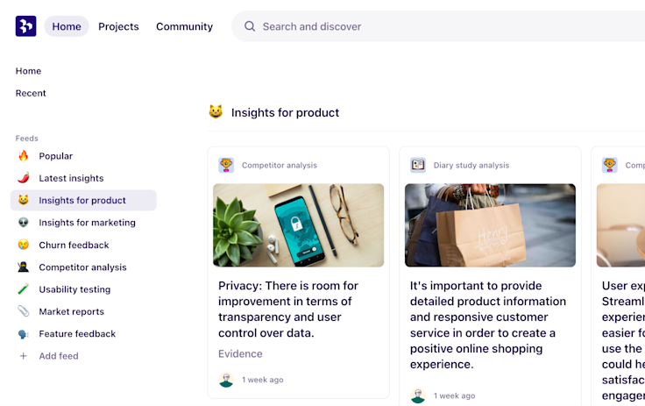This screenshot has height=406, width=645.
Task: Click the cat icon beside Insights for product feed
Action: [x=24, y=200]
